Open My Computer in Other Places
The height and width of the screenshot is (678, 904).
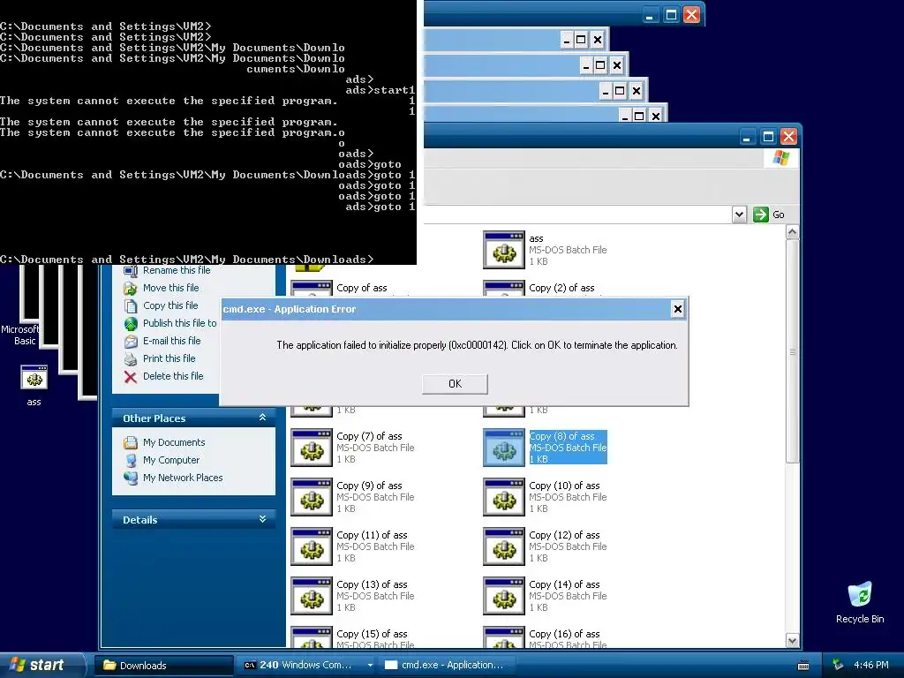(171, 460)
